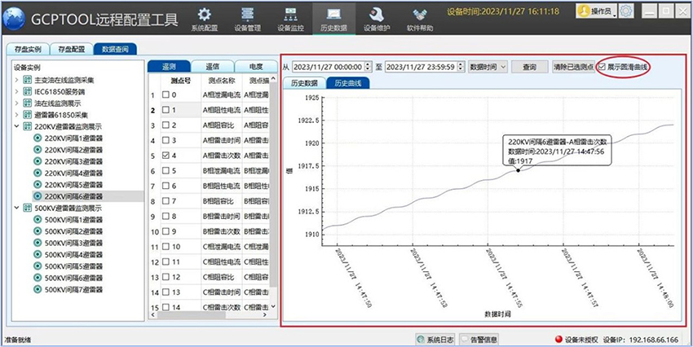Viewport: 693px width, 347px height.
Task: Open 设备管理 in the top toolbar
Action: tap(247, 14)
